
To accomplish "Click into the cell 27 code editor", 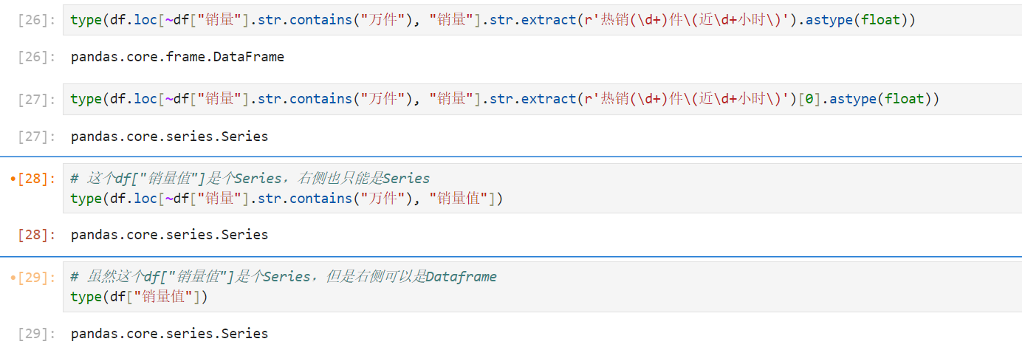I will click(542, 99).
